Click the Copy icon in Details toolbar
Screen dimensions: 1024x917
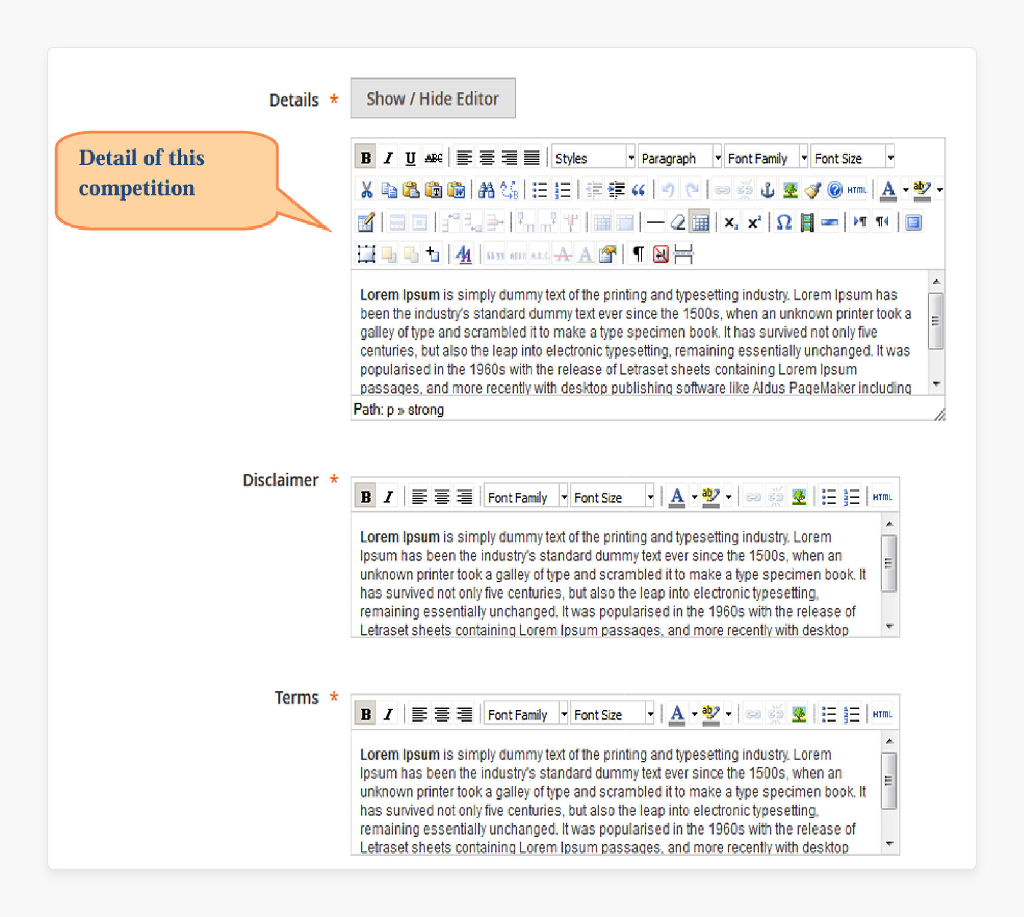tap(388, 190)
